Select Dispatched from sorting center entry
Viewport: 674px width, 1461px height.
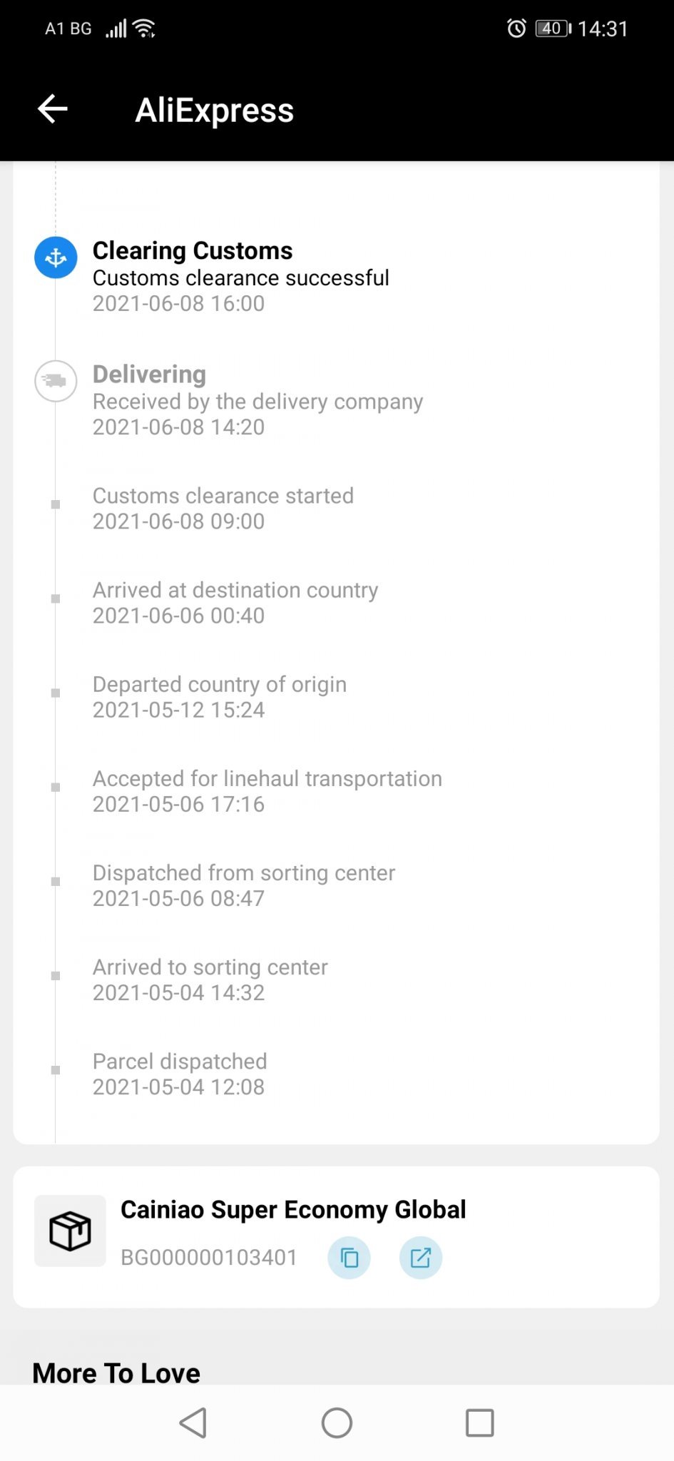(243, 885)
